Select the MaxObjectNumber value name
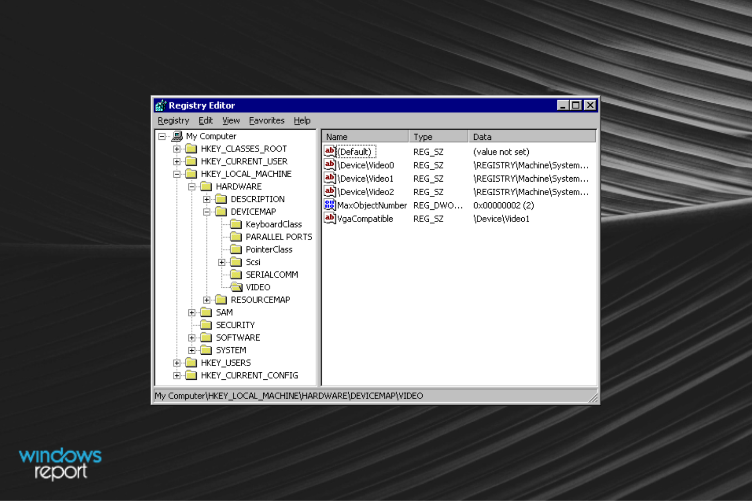The height and width of the screenshot is (501, 752). coord(372,205)
